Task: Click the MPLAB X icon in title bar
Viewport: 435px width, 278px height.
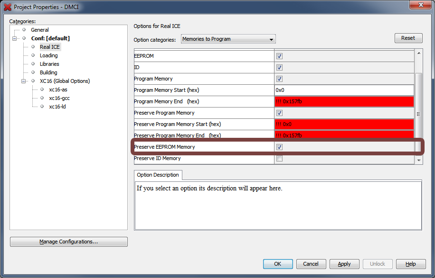Action: pos(8,7)
